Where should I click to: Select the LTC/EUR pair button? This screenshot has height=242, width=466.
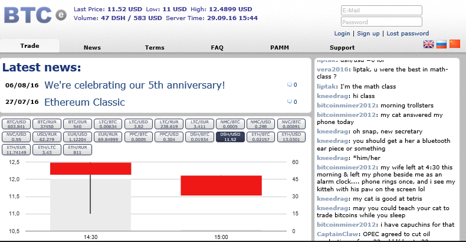click(x=200, y=125)
